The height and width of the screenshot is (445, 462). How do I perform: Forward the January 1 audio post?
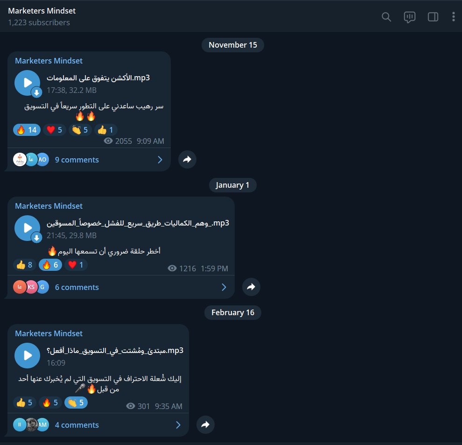click(x=251, y=287)
